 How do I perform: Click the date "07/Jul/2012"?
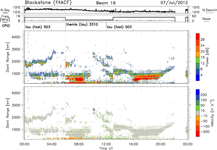pos(174,3)
